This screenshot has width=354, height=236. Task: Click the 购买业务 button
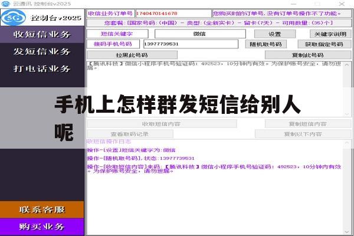click(x=42, y=227)
